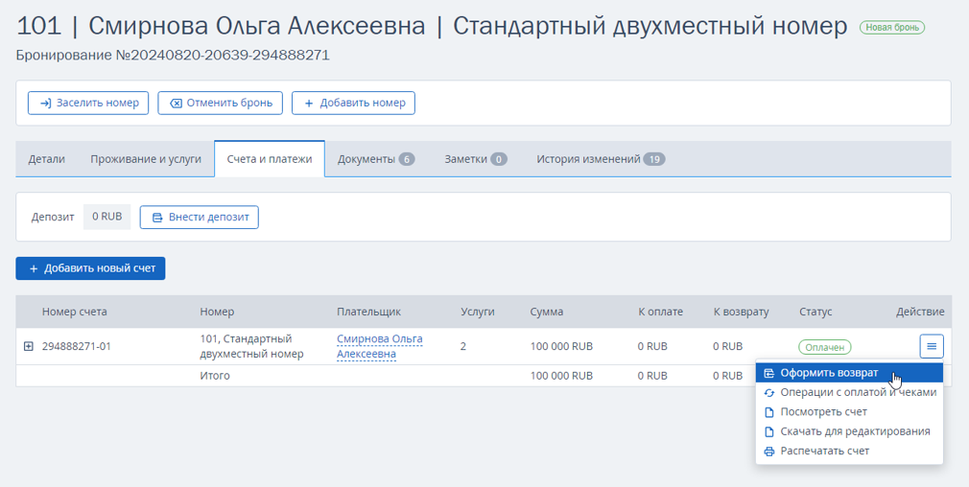969x487 pixels.
Task: Click the booking number text 'Бронирование №20240820-20639-294888271'
Action: pyautogui.click(x=173, y=56)
